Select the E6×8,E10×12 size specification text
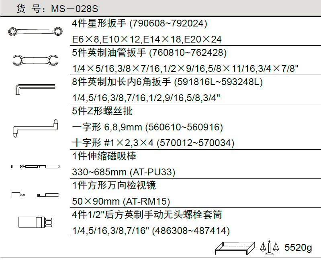The width and height of the screenshot is (321, 260). coord(147,39)
